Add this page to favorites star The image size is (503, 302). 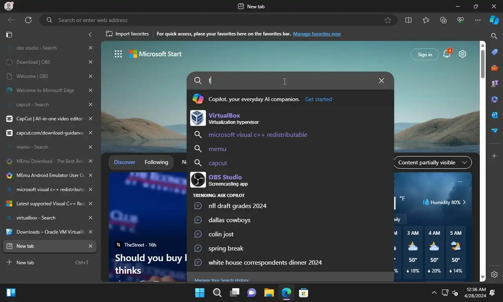point(388,20)
